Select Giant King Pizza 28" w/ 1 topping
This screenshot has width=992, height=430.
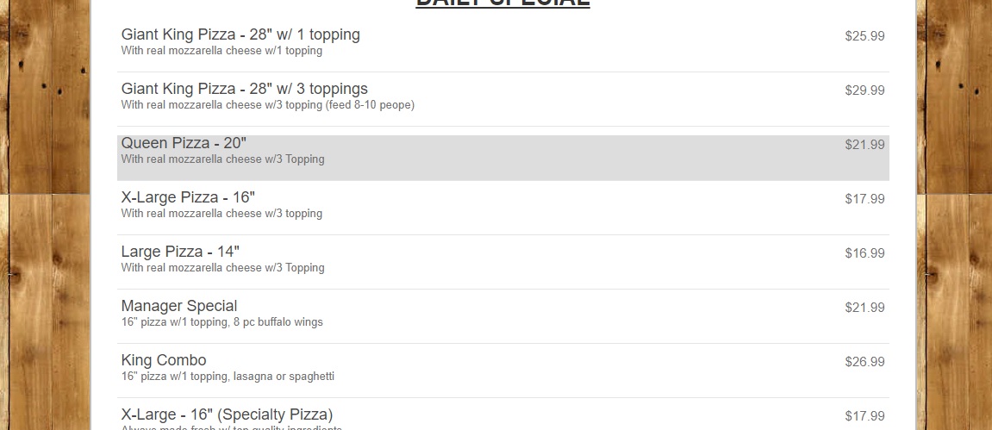(240, 35)
